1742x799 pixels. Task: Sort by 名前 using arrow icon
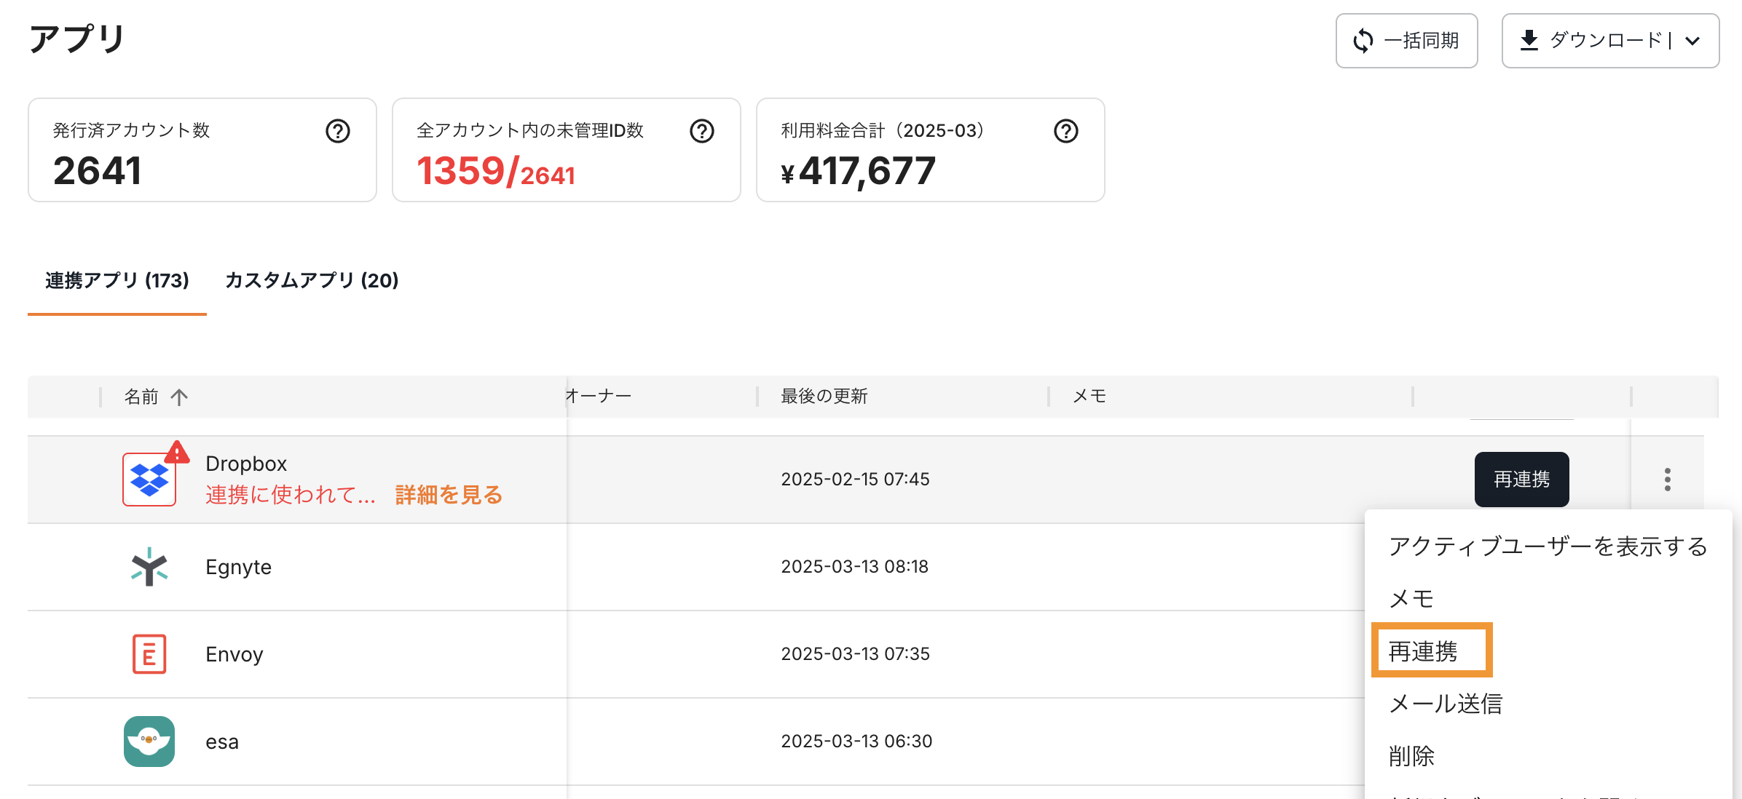click(x=179, y=397)
